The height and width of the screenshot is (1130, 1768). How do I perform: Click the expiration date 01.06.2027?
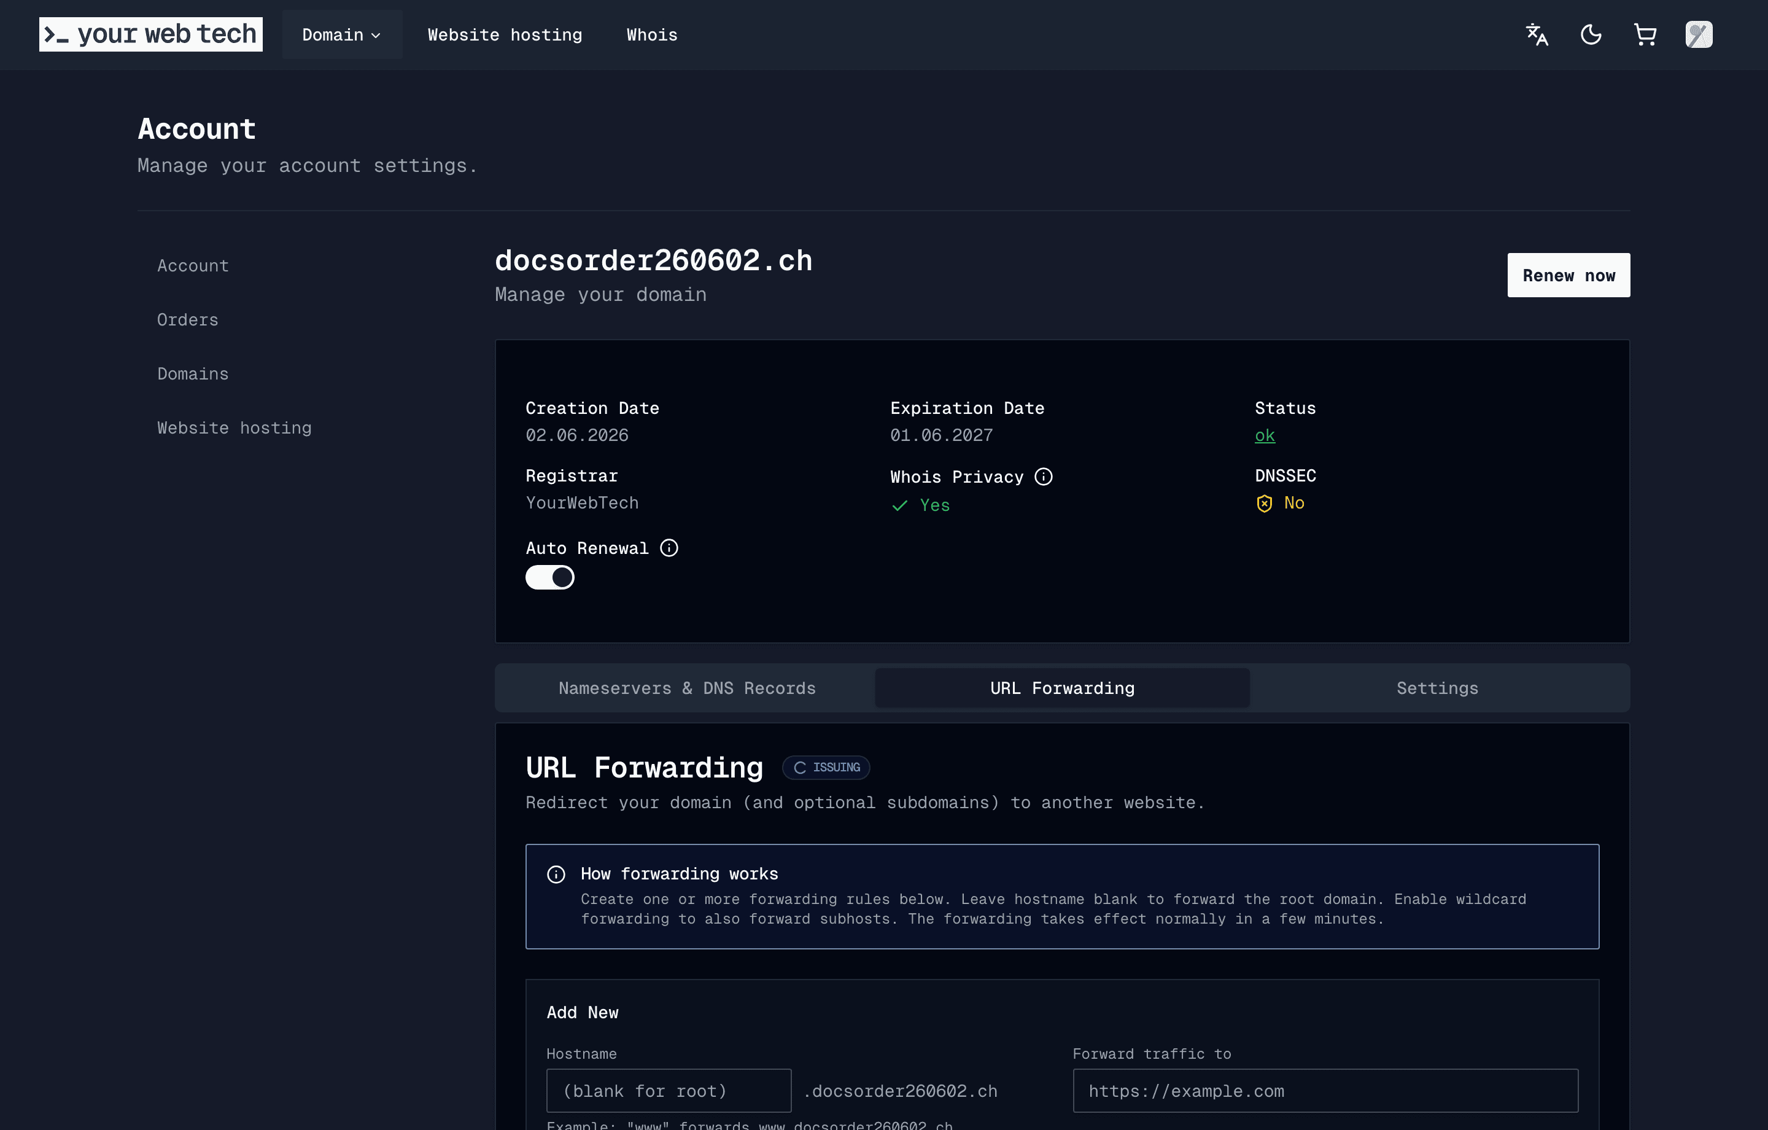[x=941, y=435]
